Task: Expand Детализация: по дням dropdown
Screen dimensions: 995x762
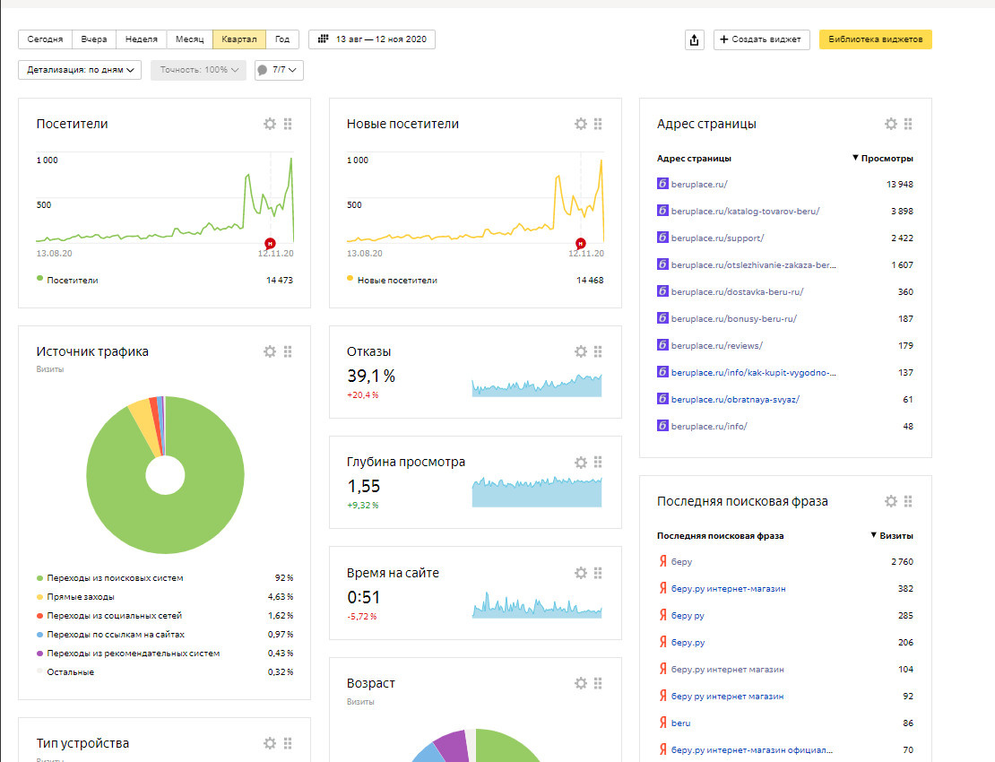Action: tap(80, 70)
